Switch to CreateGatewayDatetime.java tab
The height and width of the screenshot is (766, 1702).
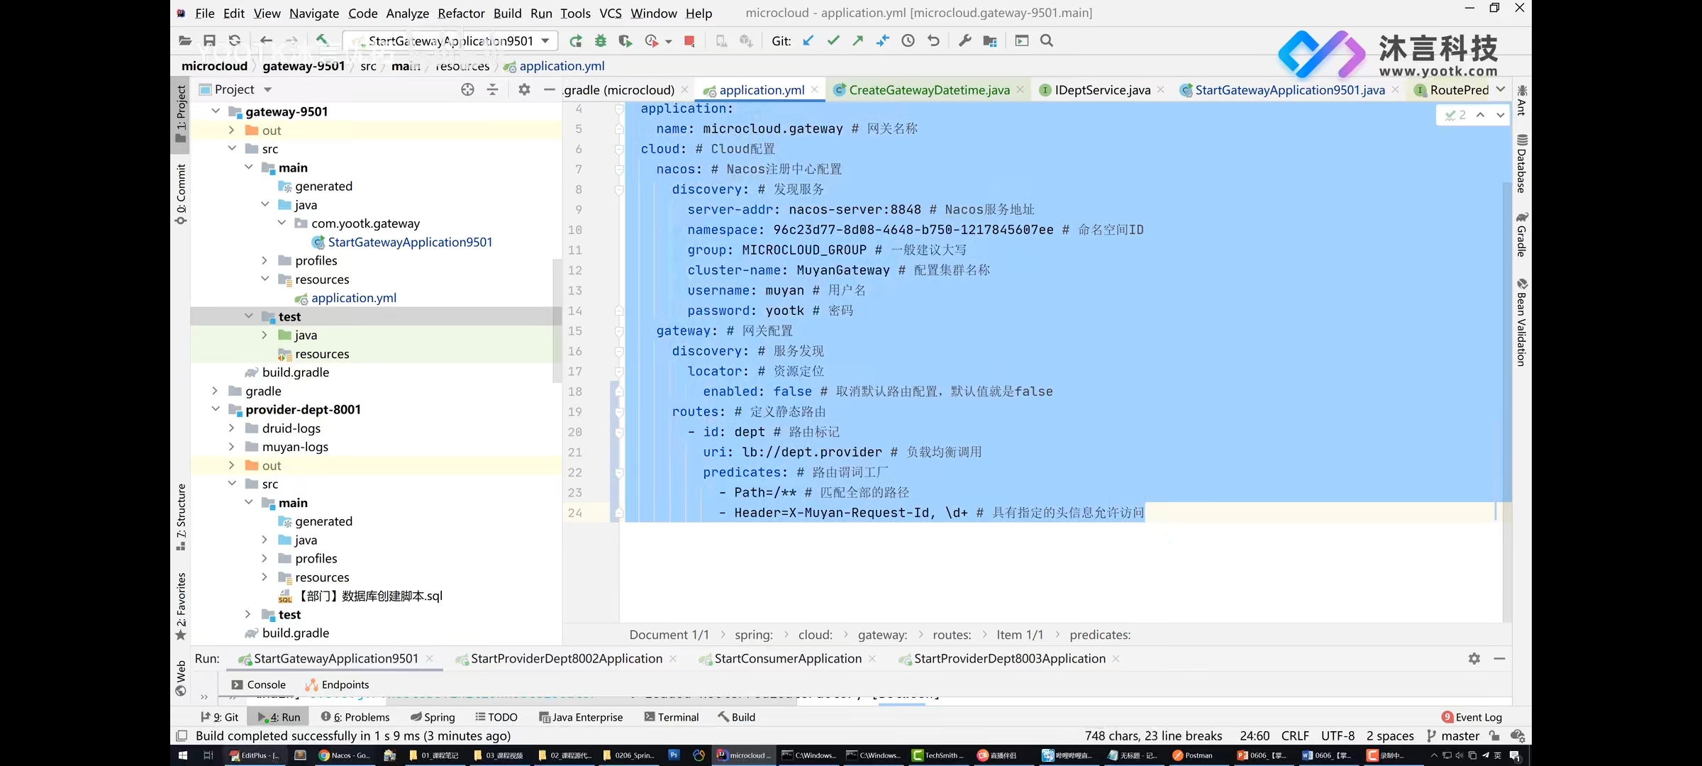click(929, 89)
